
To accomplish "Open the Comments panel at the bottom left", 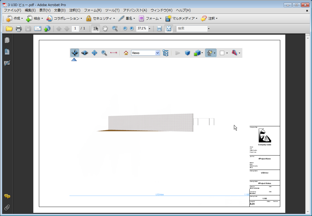I will coord(7,197).
